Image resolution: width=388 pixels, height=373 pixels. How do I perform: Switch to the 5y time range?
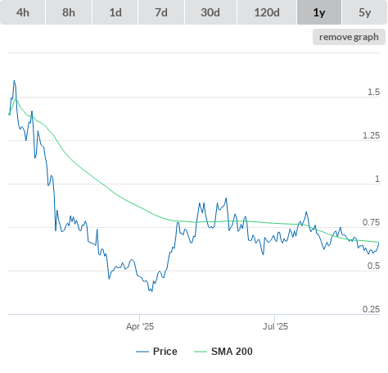(x=364, y=12)
